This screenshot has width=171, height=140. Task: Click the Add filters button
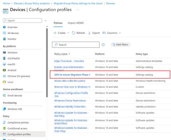click(x=120, y=45)
